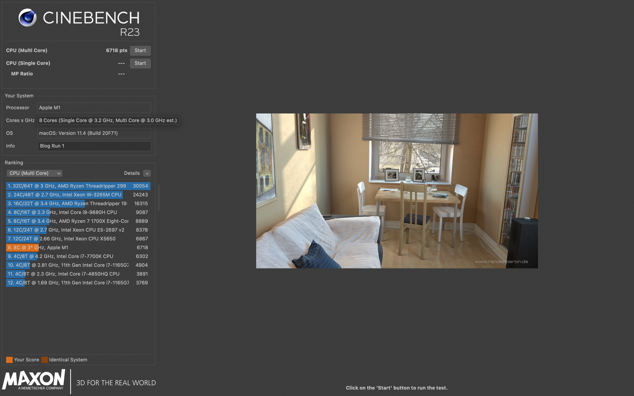The height and width of the screenshot is (396, 634).
Task: Open the CPU (Multi Core) ranking dropdown
Action: click(34, 173)
